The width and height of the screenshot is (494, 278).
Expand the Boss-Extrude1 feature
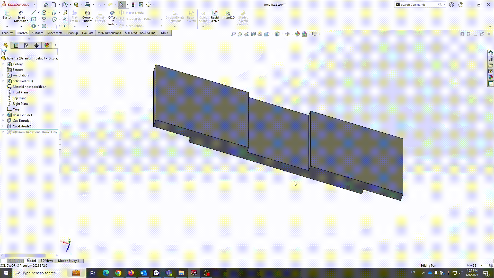[3, 115]
